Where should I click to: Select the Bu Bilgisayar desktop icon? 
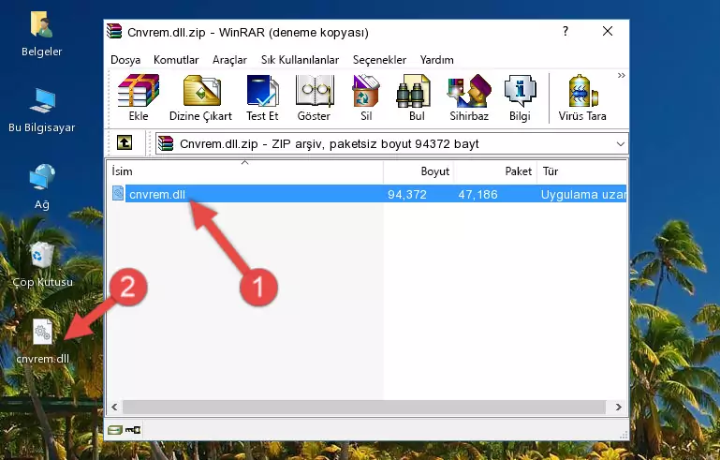click(x=42, y=111)
